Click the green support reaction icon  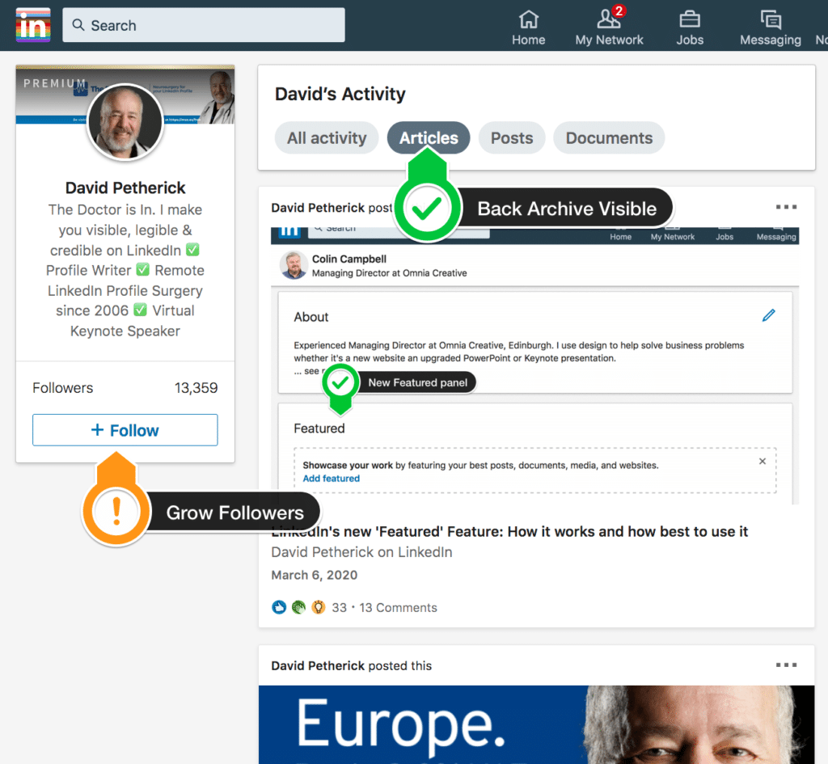click(x=298, y=606)
